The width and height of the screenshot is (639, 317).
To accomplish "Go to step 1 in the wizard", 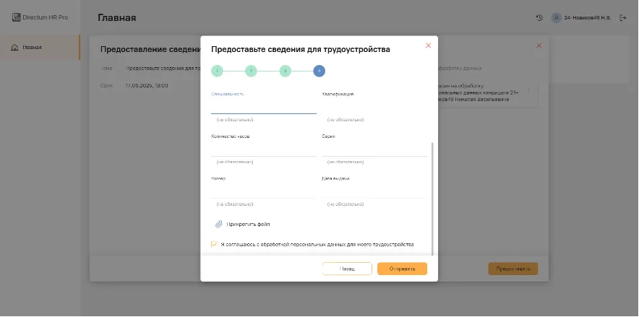I will click(217, 71).
